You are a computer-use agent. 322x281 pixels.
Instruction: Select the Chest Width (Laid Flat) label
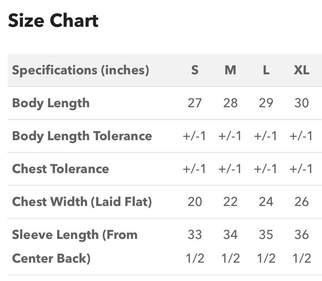(82, 202)
